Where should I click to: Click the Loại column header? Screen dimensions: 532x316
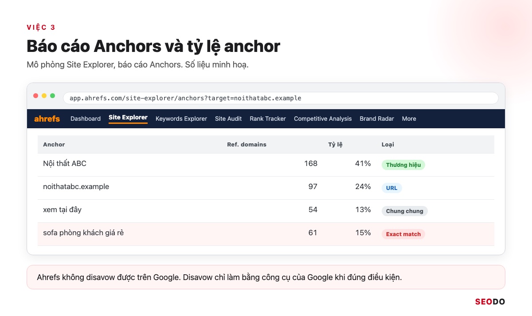(388, 144)
